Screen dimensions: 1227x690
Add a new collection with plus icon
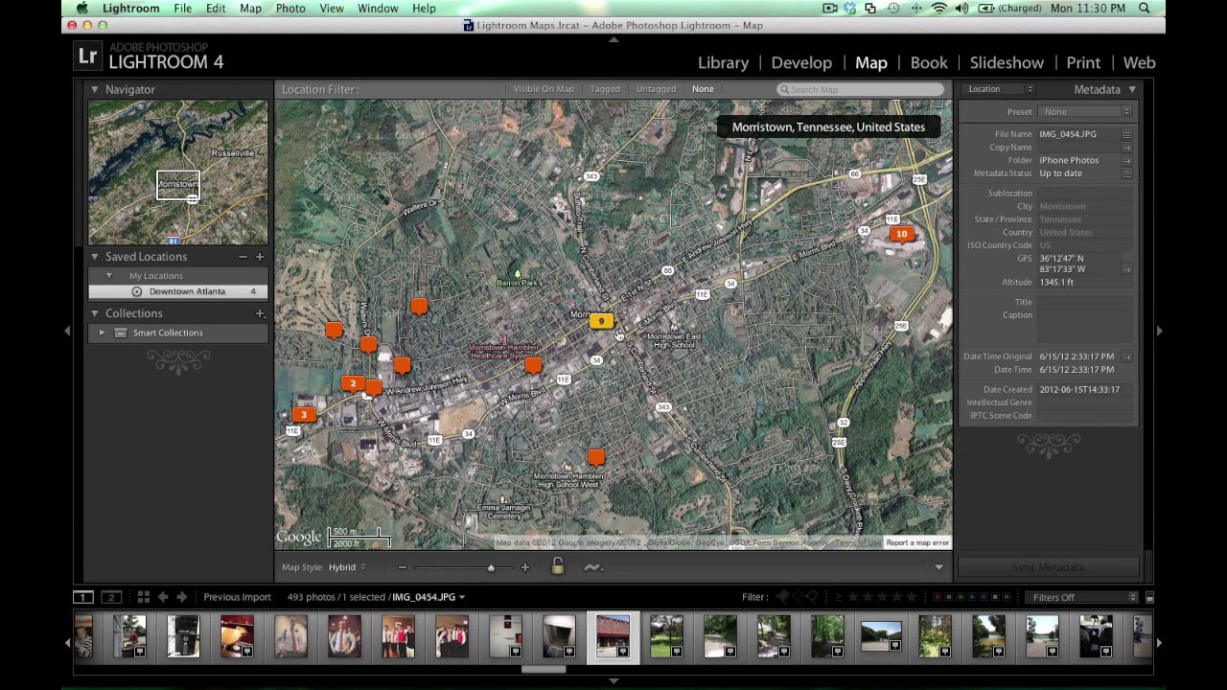259,313
